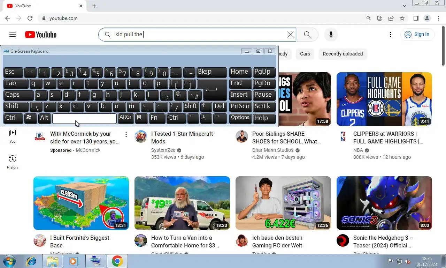Viewport: 446px width, 268px height.
Task: Toggle ScrLk key on On-Screen Keyboard
Action: click(264, 107)
